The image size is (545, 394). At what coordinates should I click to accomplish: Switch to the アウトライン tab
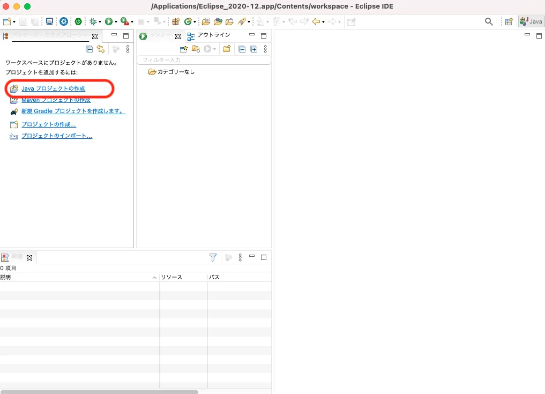[x=209, y=35]
